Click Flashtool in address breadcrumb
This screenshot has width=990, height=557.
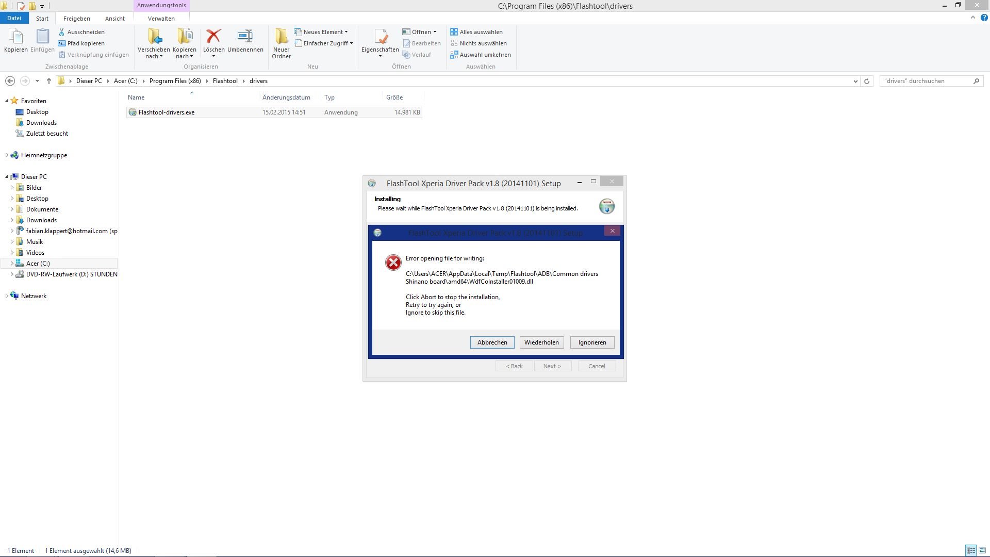225,81
